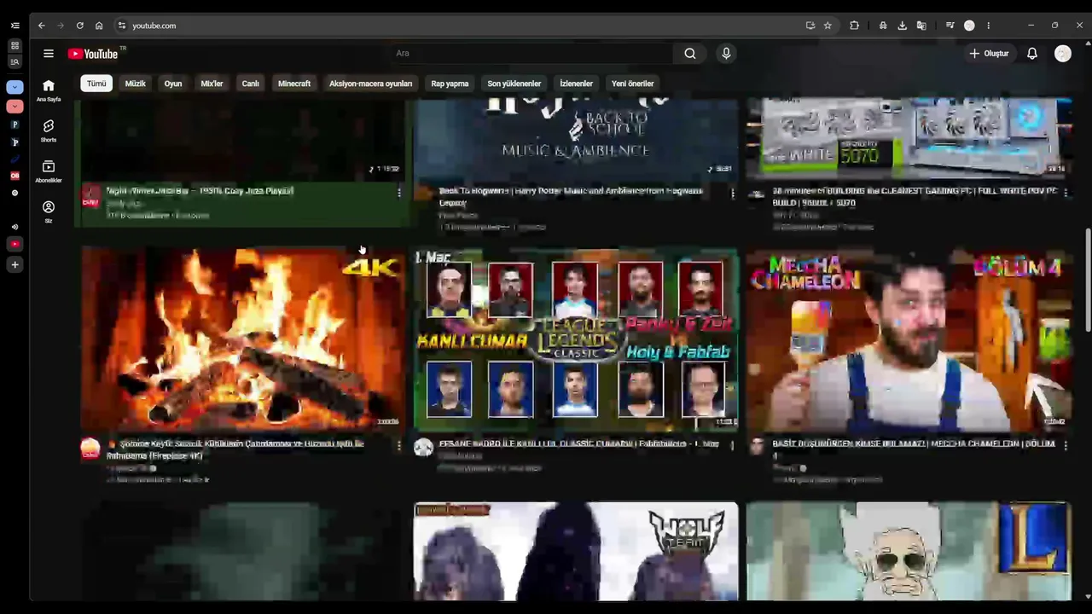Select the Yeni öneriler chip
Image resolution: width=1092 pixels, height=614 pixels.
point(633,84)
